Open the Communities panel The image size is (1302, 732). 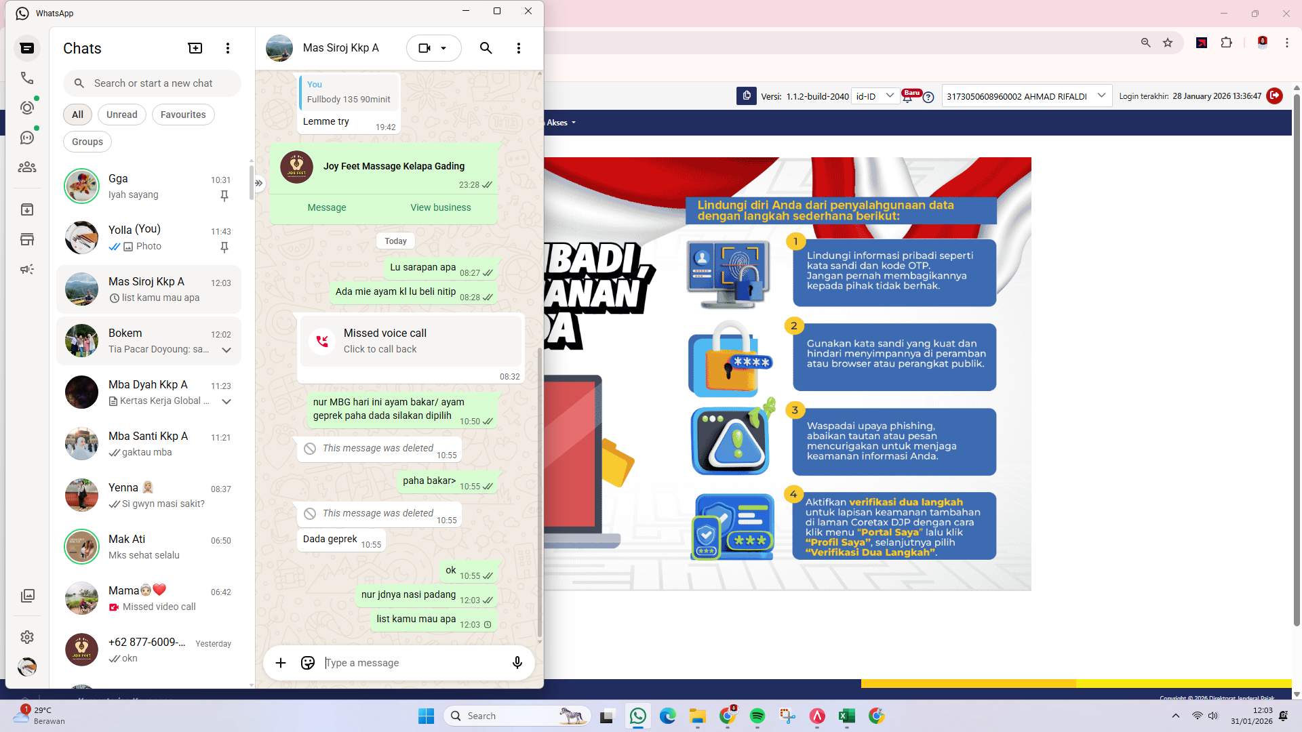click(27, 167)
